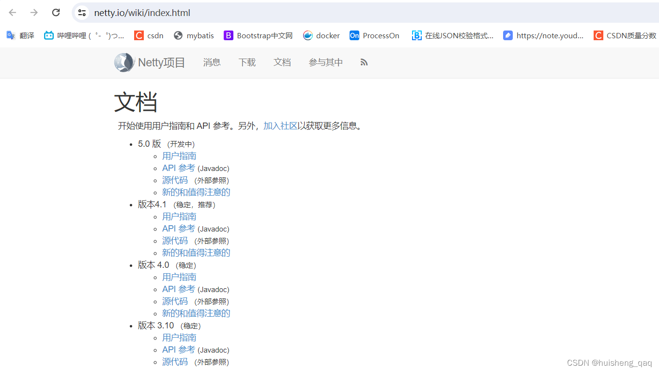Viewport: 659px width, 372px height.
Task: Open the RSS feed icon
Action: 364,62
